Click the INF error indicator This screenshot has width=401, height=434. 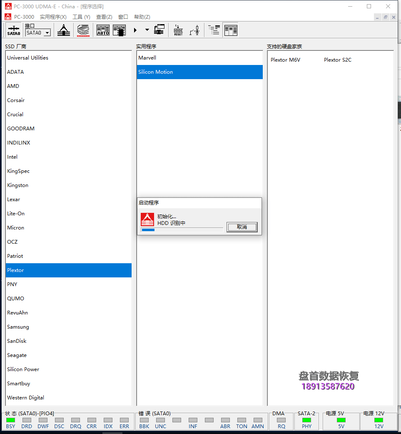193,420
